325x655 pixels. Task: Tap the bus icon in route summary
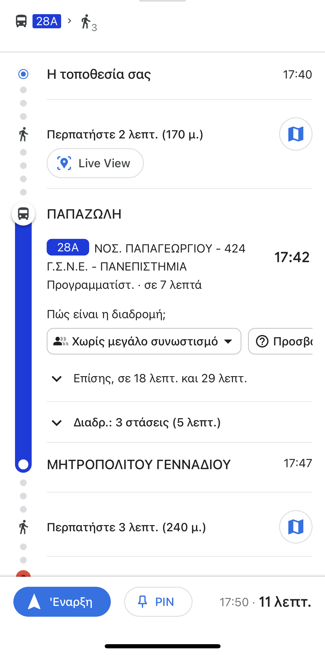pyautogui.click(x=21, y=21)
